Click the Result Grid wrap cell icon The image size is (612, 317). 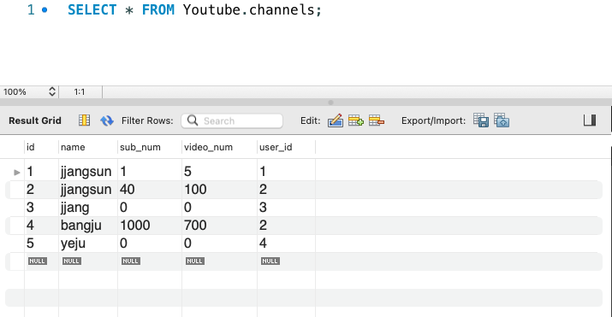84,120
